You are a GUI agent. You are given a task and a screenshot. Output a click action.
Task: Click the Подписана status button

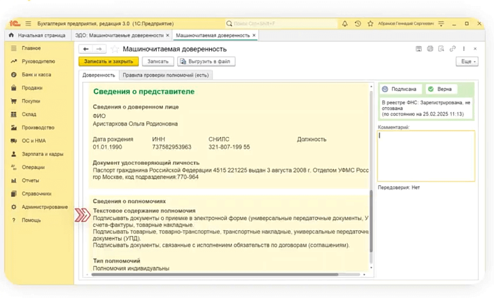click(x=400, y=89)
